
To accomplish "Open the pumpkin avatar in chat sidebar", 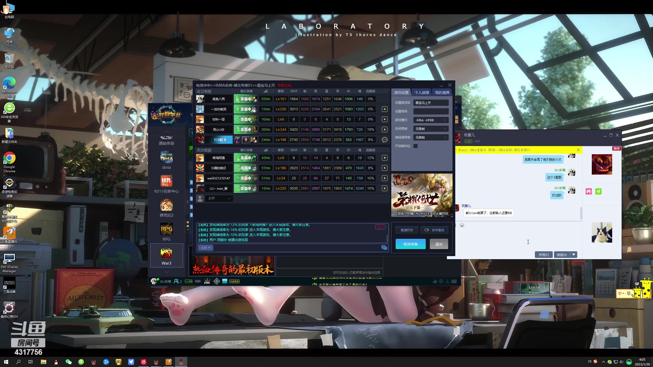I will click(602, 164).
